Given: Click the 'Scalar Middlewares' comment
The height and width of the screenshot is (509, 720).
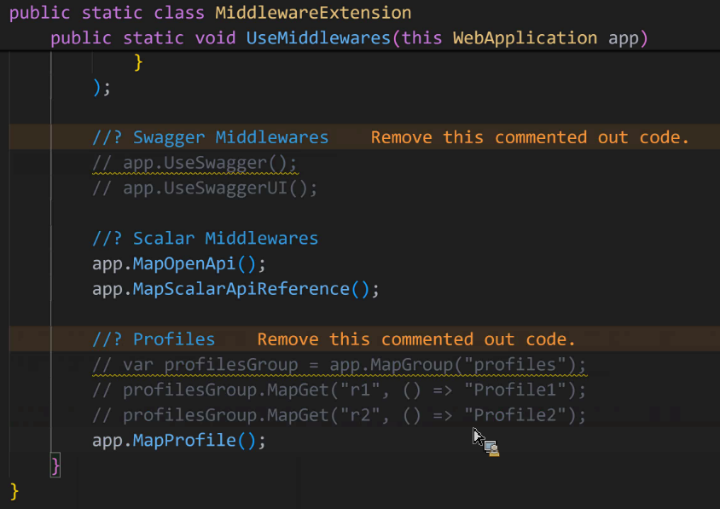Looking at the screenshot, I should (x=206, y=239).
